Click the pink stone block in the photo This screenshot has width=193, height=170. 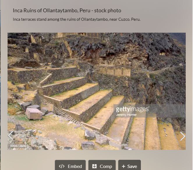(x=34, y=114)
